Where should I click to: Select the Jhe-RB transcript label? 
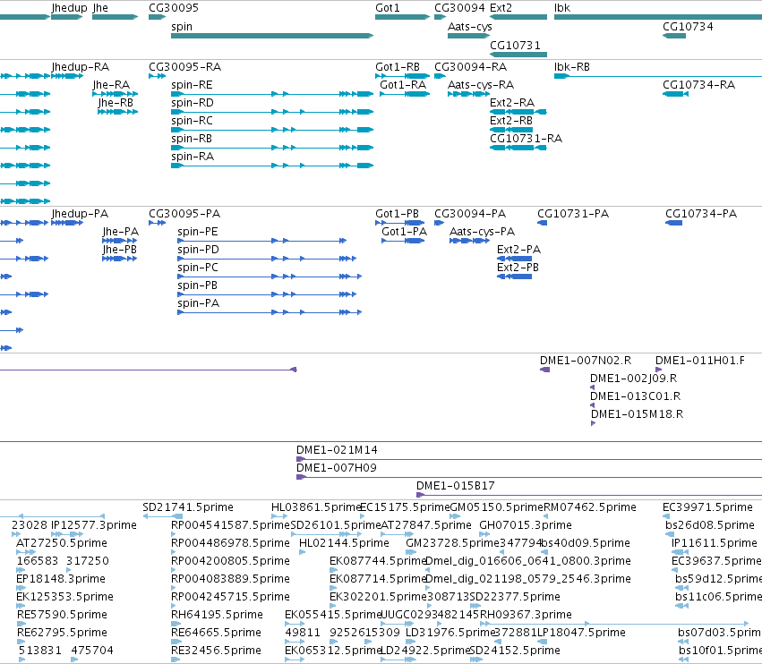116,103
